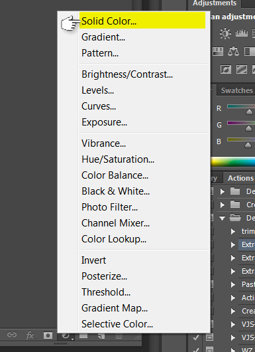This screenshot has height=352, width=255.
Task: Expand the WZ action's arrow
Action: [x=233, y=350]
